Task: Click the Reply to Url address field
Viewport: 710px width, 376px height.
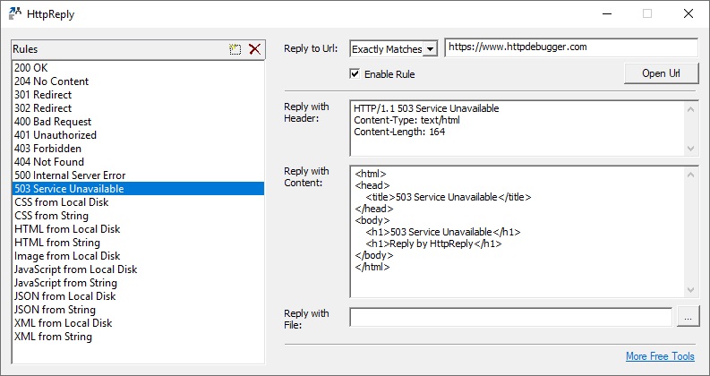Action: point(571,47)
